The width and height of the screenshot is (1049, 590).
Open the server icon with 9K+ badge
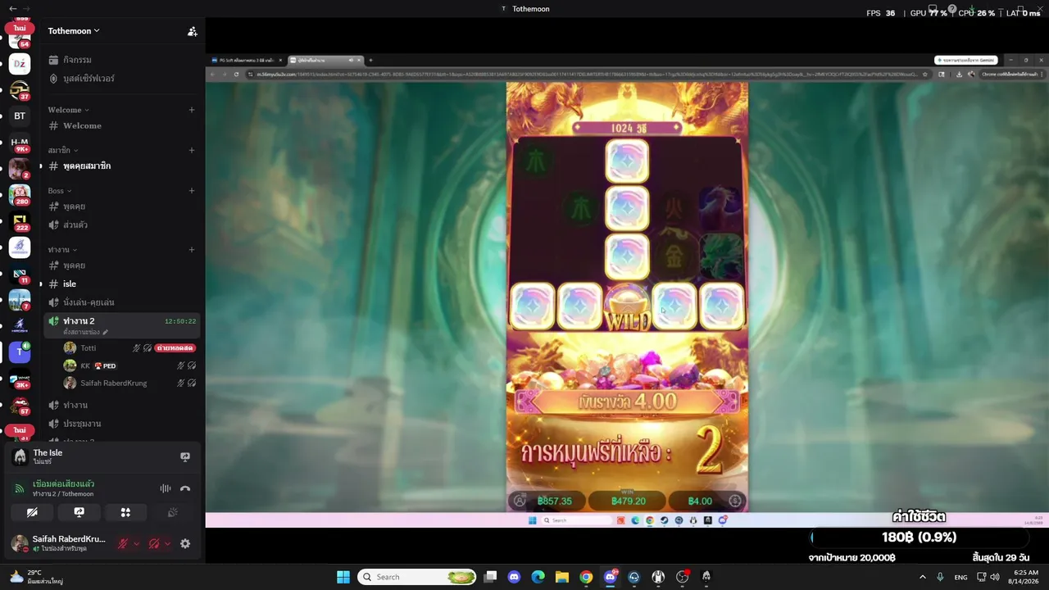(x=20, y=143)
